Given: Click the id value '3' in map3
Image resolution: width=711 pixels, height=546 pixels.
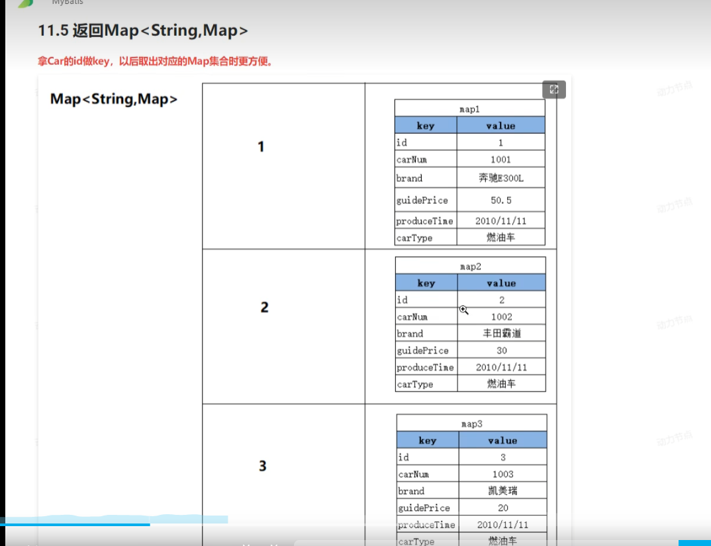Looking at the screenshot, I should (x=503, y=457).
